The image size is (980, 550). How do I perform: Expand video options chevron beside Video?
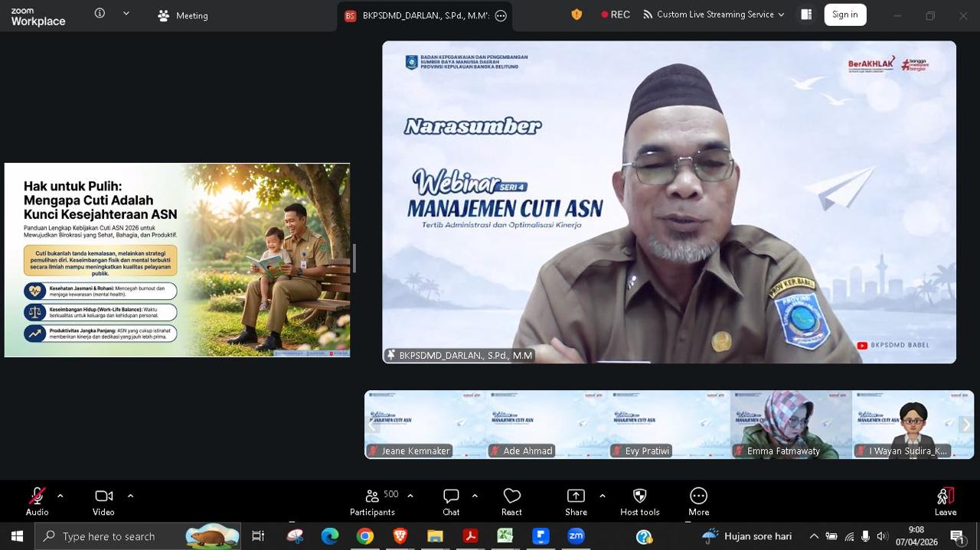pos(130,496)
